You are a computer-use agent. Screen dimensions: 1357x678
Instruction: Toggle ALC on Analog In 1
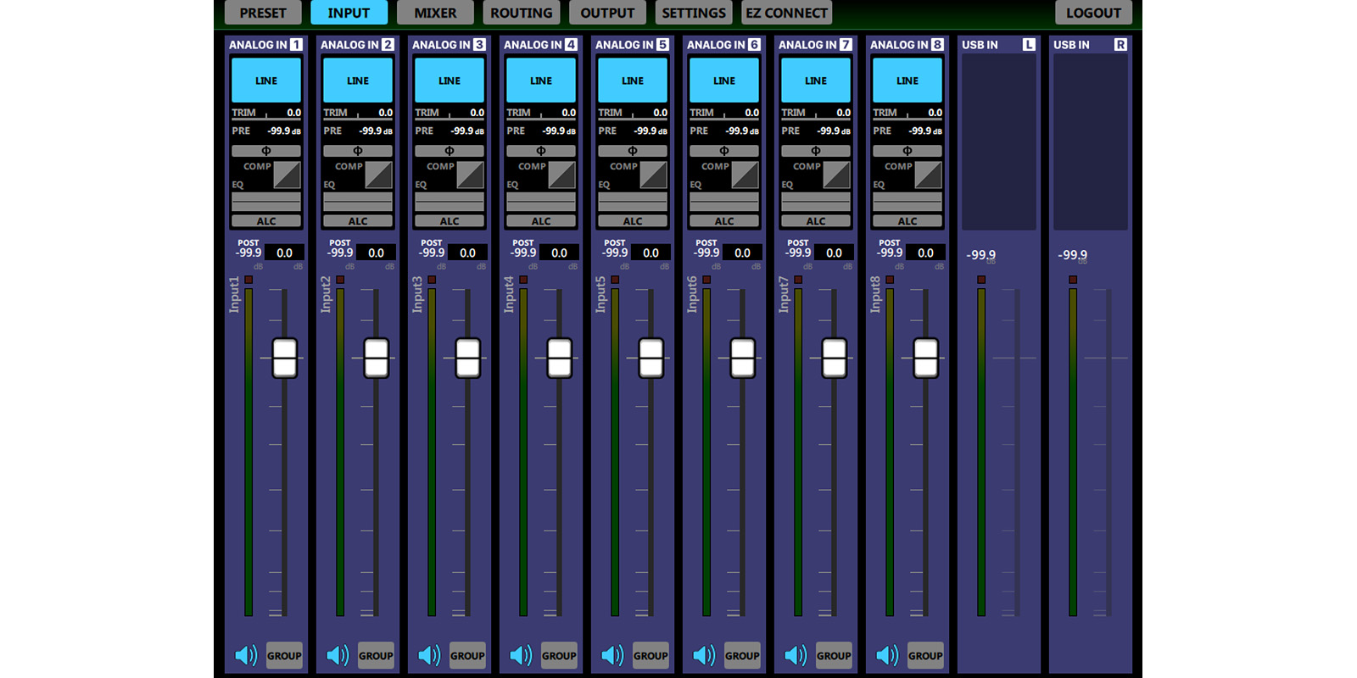(x=266, y=221)
